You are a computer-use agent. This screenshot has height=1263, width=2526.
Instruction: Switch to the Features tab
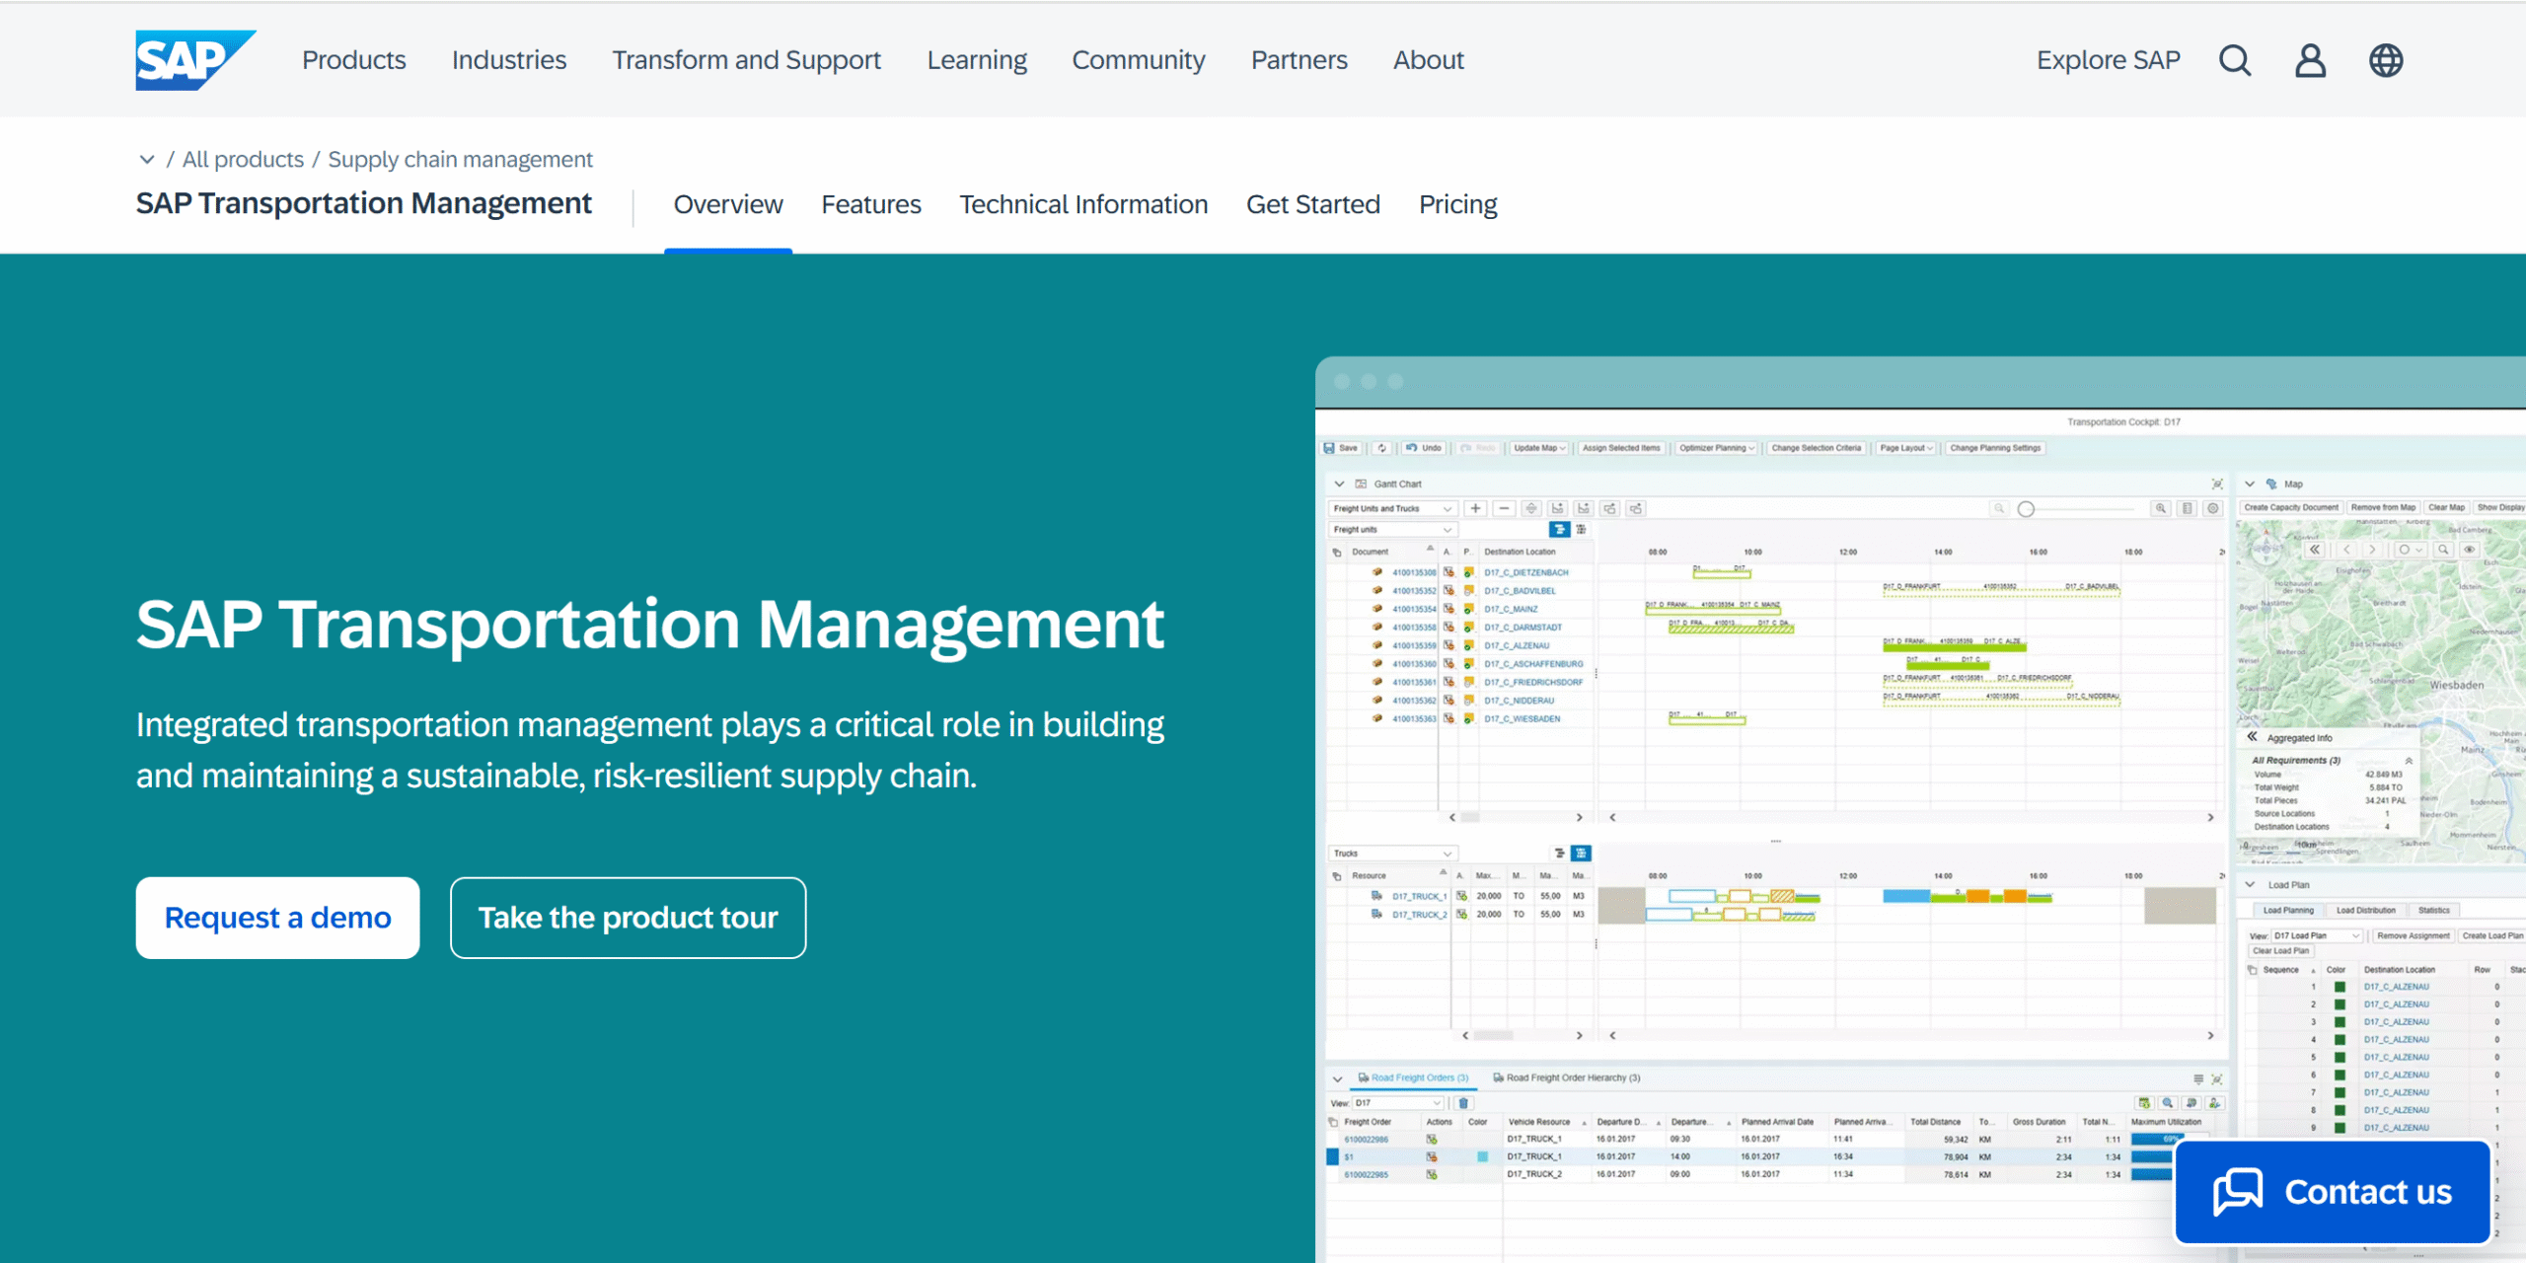tap(871, 204)
